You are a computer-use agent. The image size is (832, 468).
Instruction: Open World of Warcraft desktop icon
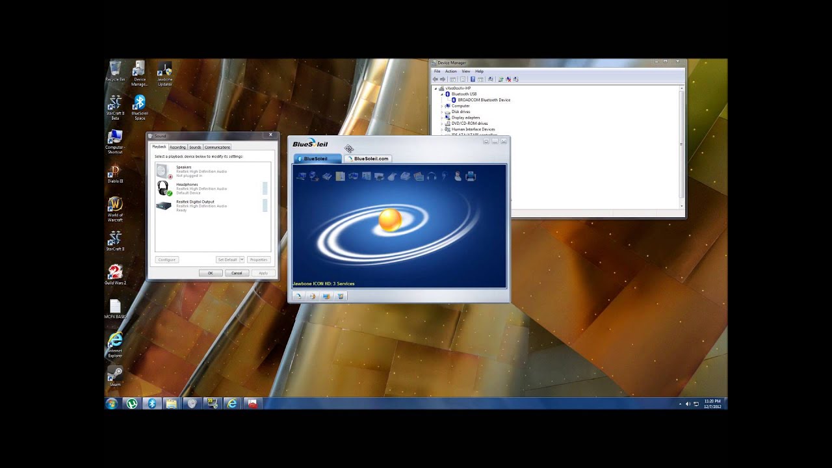114,209
